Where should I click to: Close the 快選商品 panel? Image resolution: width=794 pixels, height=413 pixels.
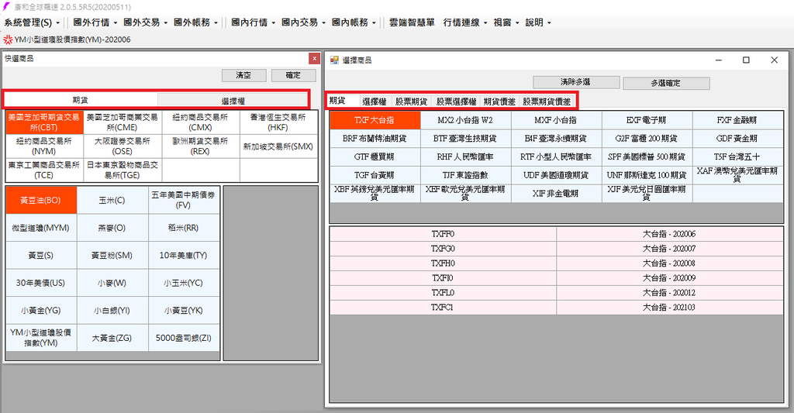pos(314,59)
